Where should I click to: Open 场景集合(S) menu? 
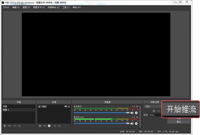(x=54, y=7)
